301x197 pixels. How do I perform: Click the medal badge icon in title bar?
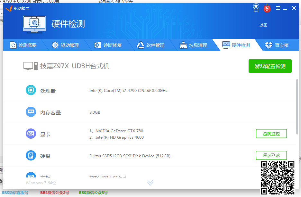tap(256, 8)
